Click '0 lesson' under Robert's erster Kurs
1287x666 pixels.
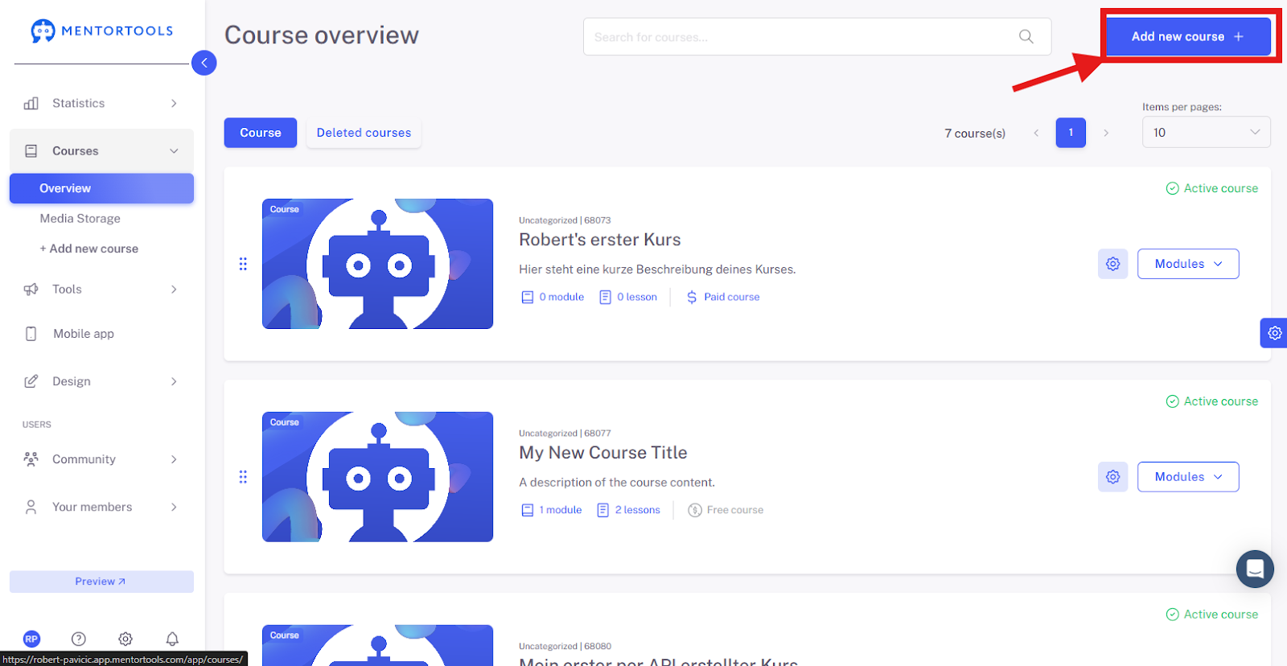[x=628, y=298]
